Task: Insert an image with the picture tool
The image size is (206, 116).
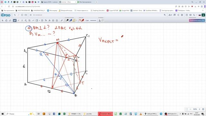Action: [x=57, y=20]
